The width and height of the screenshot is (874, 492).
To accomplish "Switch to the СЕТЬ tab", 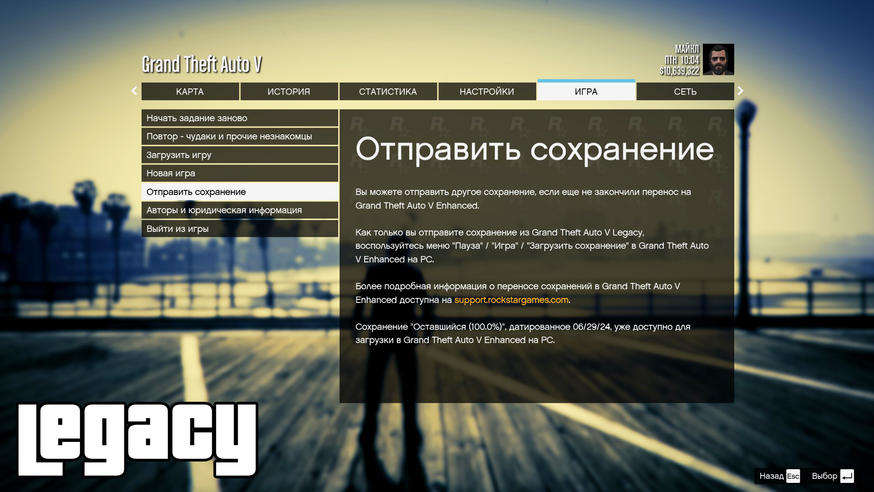I will (686, 92).
